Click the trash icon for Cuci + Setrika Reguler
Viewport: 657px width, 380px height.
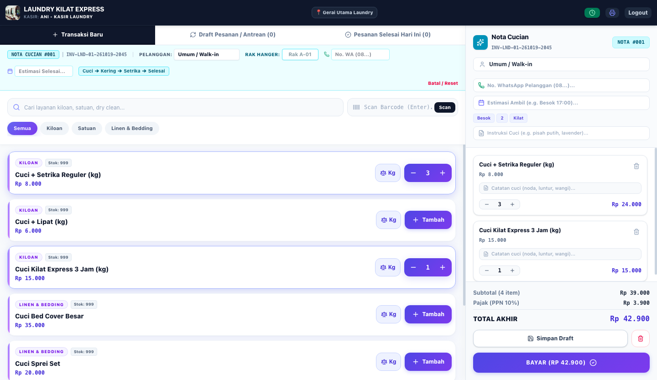(636, 166)
